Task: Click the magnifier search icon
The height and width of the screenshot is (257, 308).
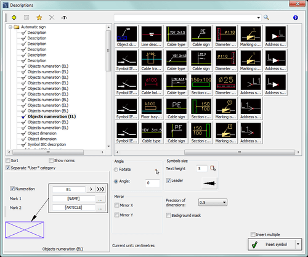Action: [x=266, y=17]
